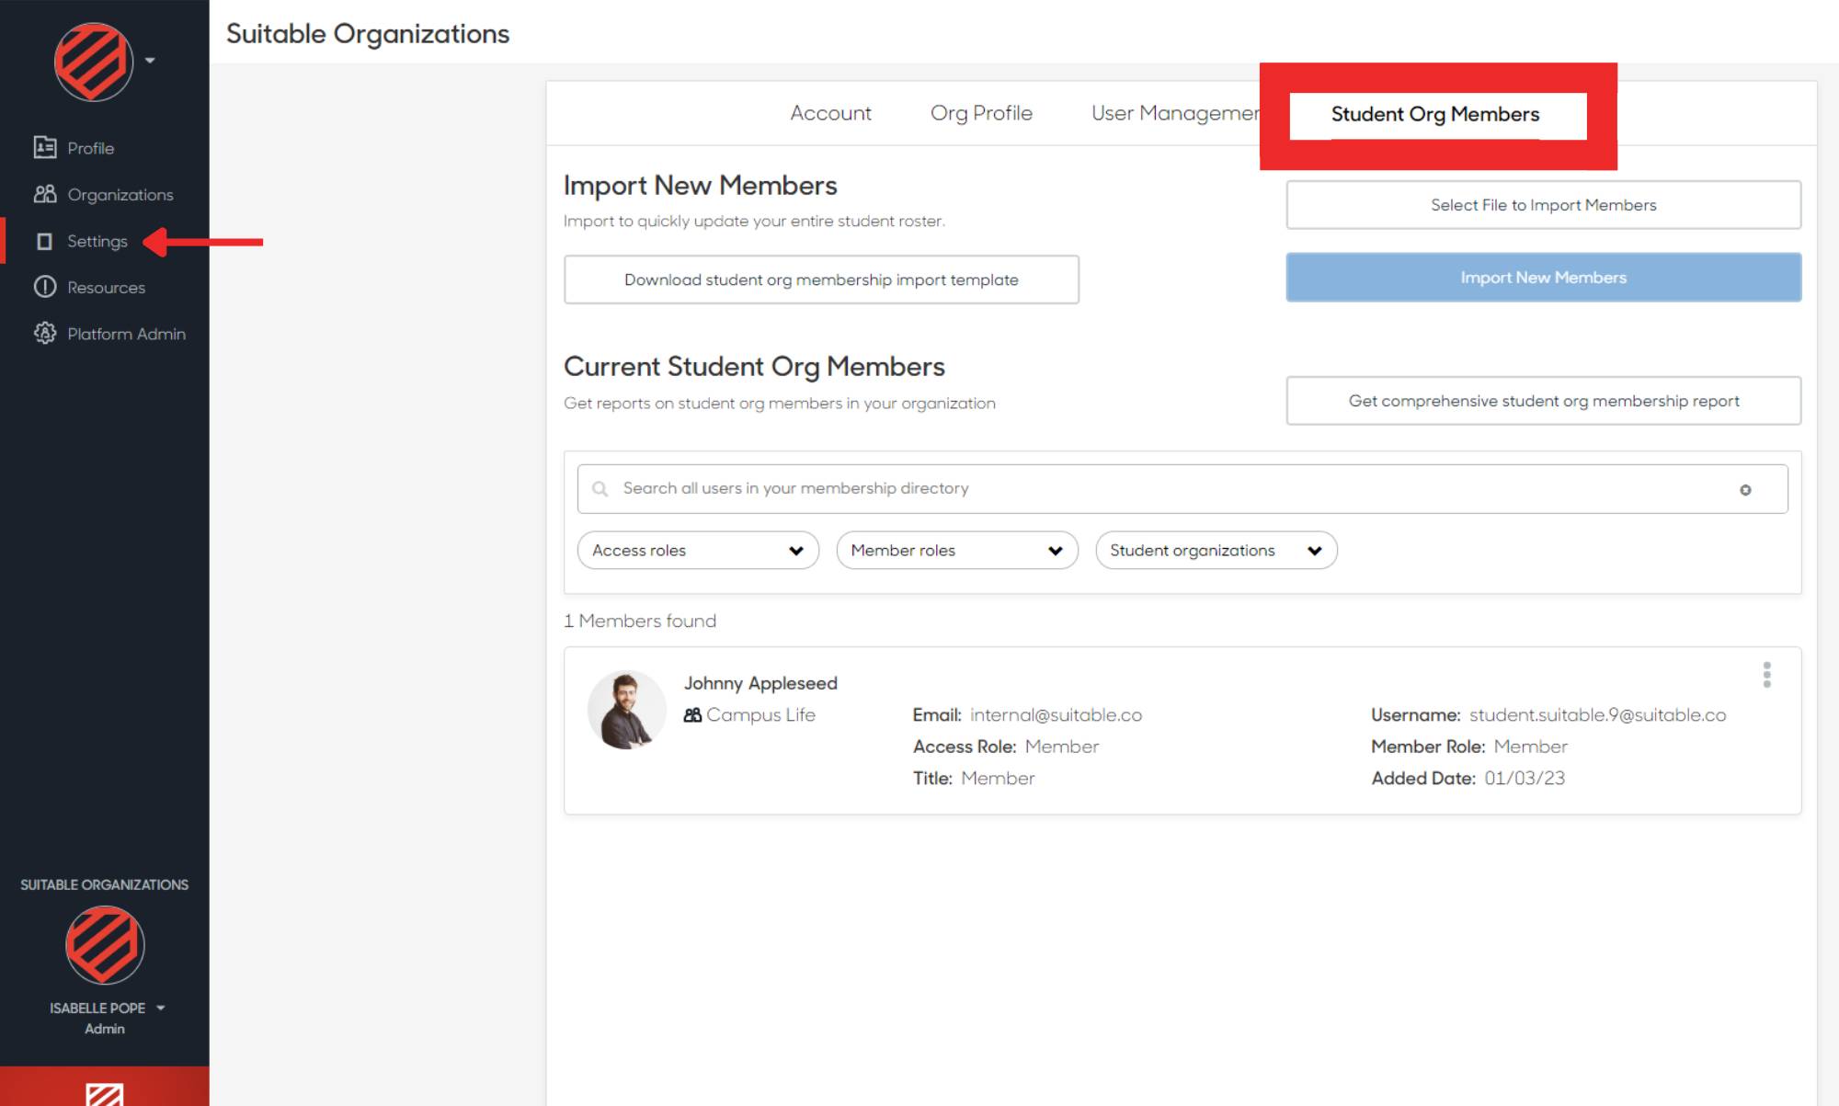Get comprehensive student org membership report
Screen dimensions: 1839x1106
[x=1543, y=401]
